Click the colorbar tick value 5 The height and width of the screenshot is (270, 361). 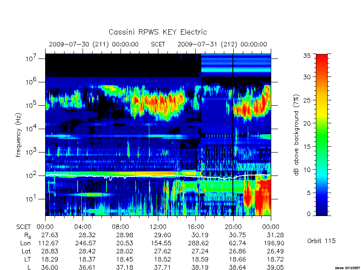(309, 193)
